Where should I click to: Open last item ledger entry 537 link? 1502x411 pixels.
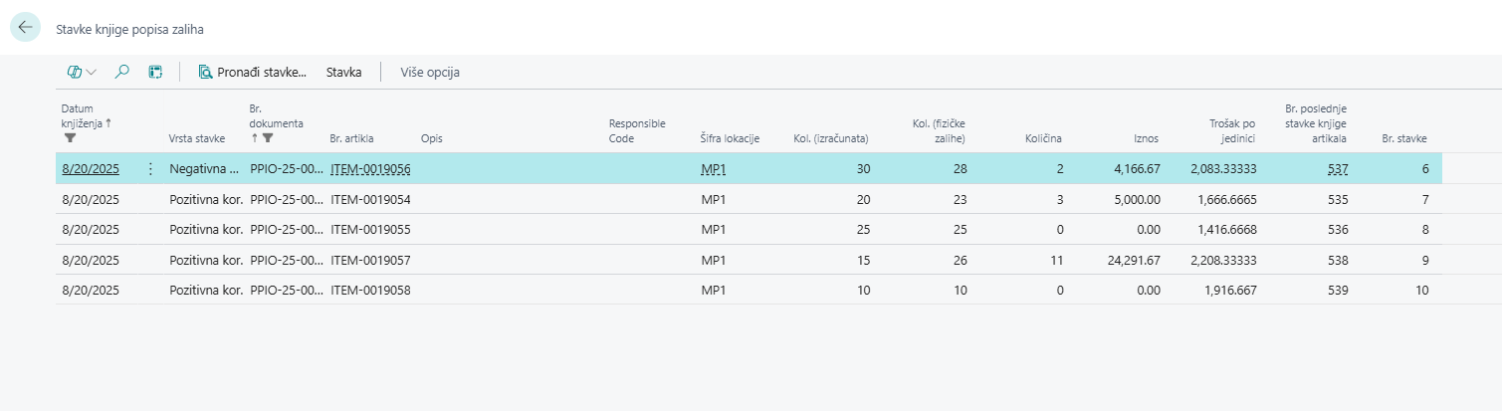[x=1338, y=169]
